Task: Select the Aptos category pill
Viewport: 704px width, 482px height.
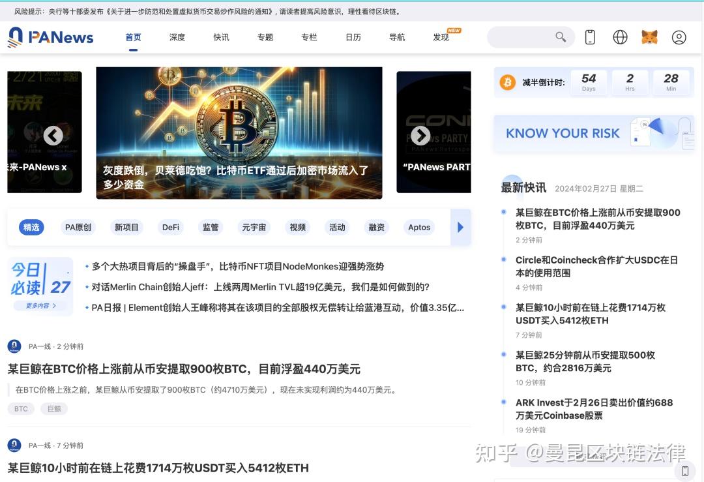Action: pos(419,227)
